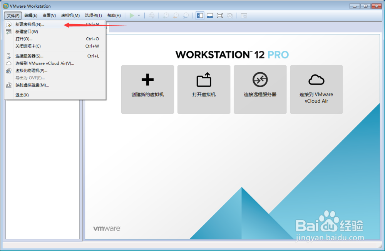Image resolution: width=385 pixels, height=251 pixels.
Task: Click the revert to snapshot toolbar icon
Action: [176, 16]
